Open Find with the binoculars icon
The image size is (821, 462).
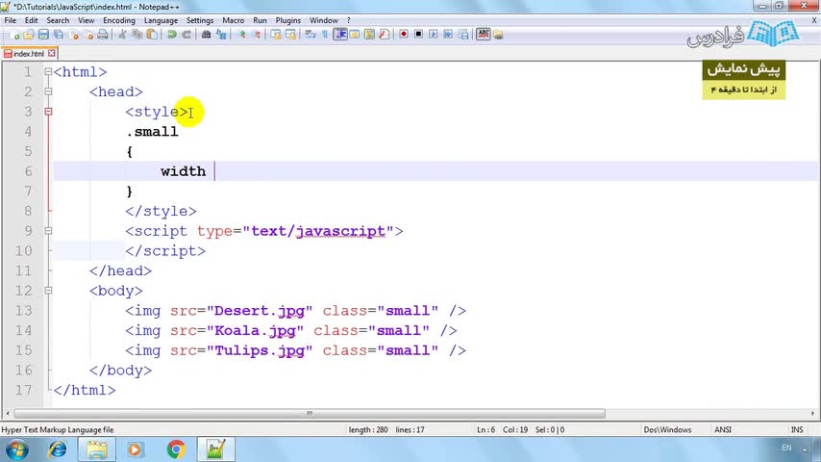click(206, 35)
